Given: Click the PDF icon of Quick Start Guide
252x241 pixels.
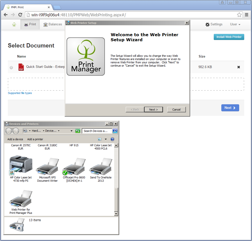Looking at the screenshot, I should point(21,67).
